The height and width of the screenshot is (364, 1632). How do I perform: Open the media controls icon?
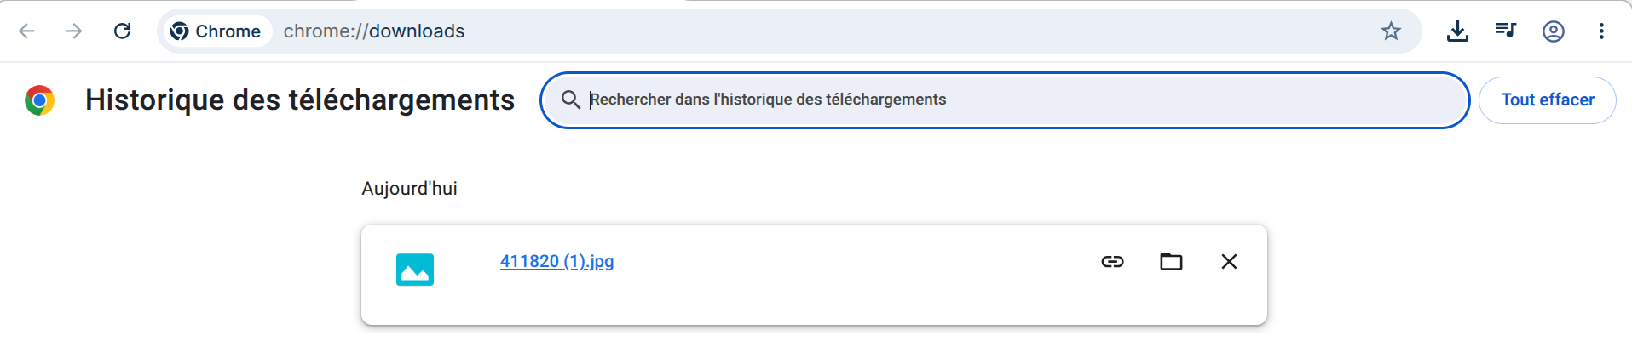tap(1506, 31)
